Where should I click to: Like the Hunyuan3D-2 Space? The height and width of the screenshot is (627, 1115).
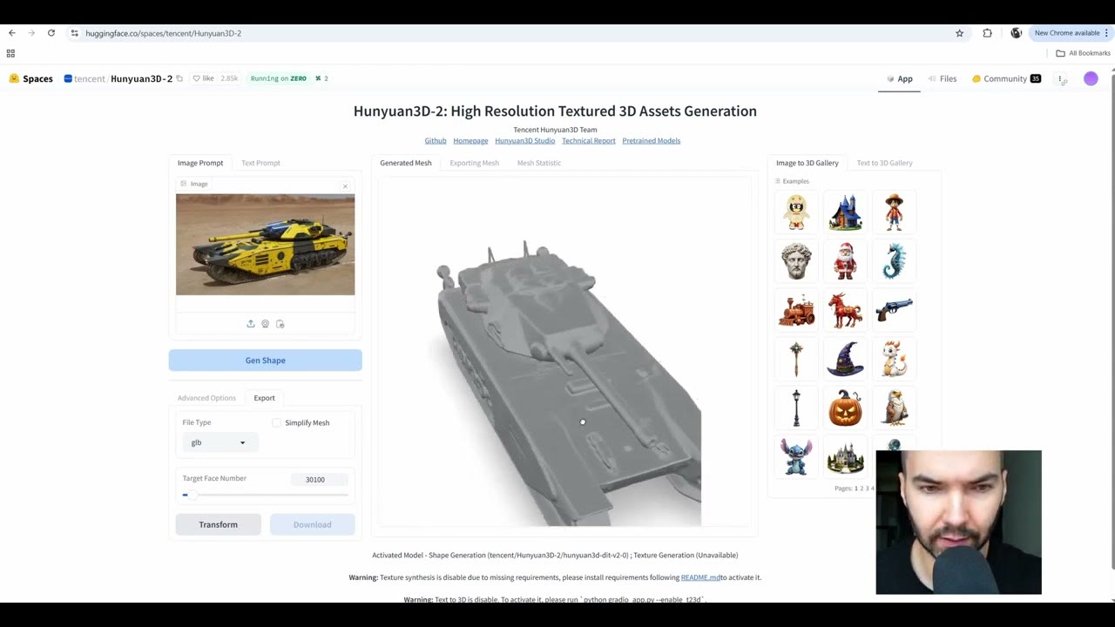click(204, 78)
